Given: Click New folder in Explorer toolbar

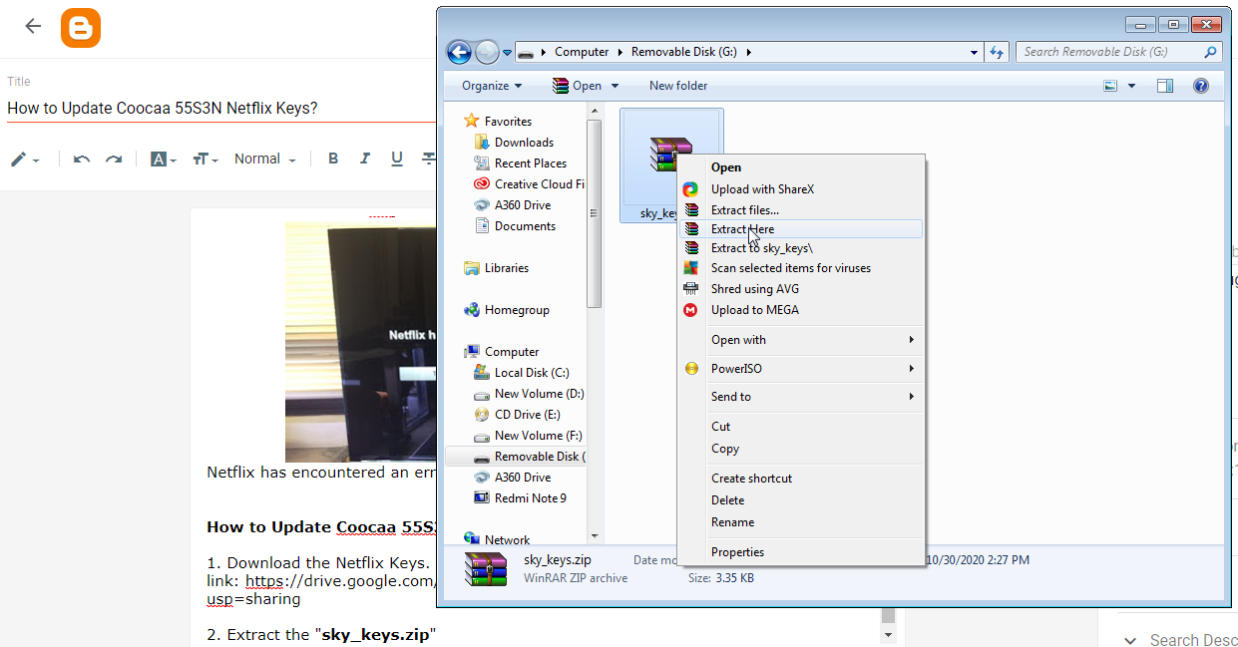Looking at the screenshot, I should tap(678, 86).
